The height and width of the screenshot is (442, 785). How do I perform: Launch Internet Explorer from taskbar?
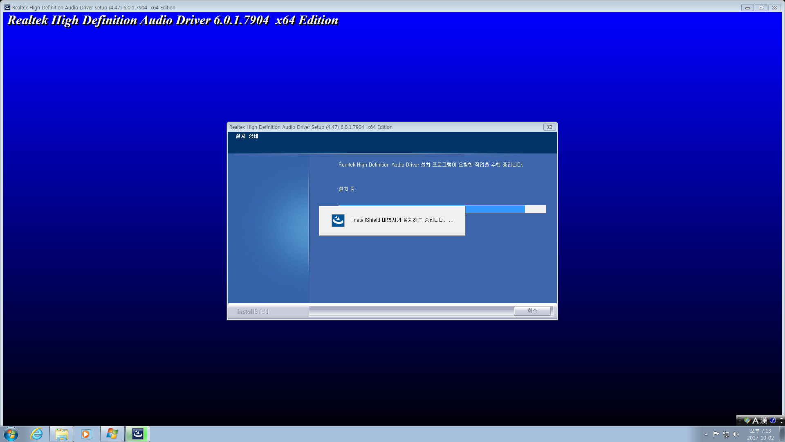click(x=36, y=434)
